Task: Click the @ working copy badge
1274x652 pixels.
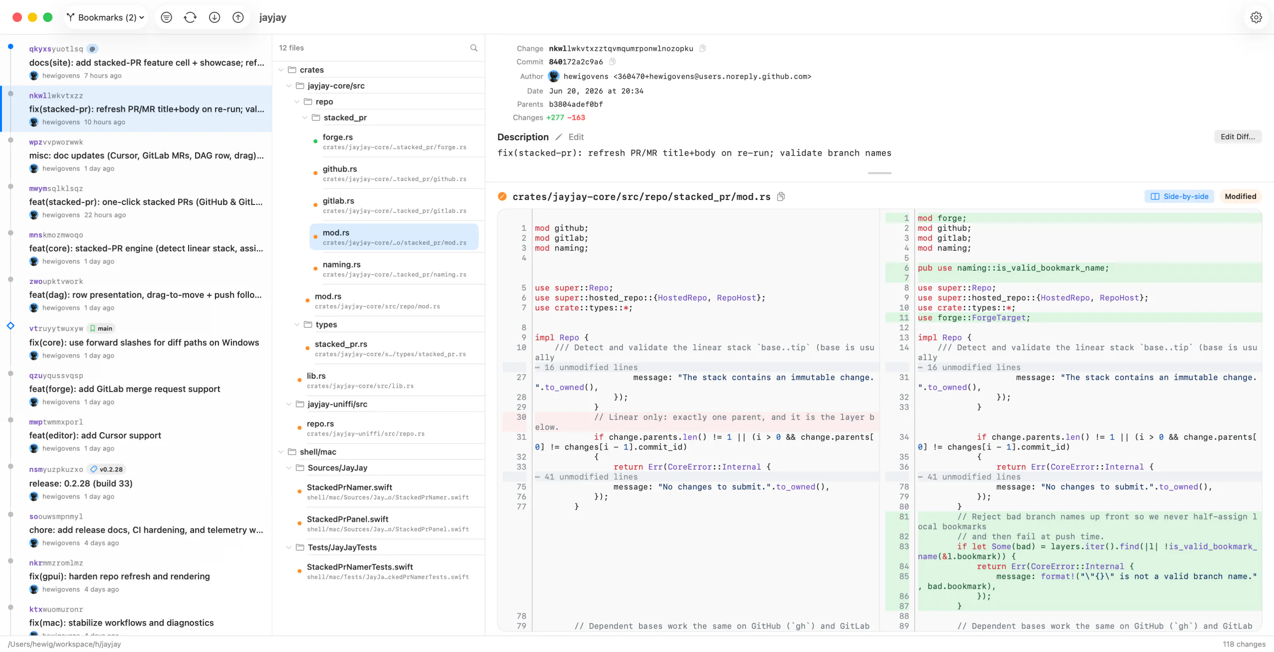Action: 92,49
